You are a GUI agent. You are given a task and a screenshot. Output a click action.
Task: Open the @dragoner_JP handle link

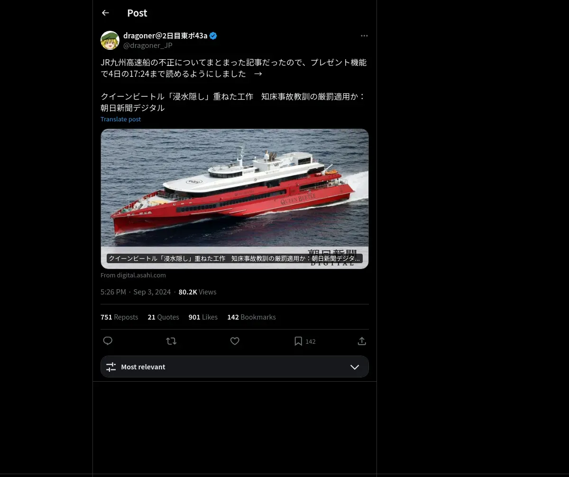(x=148, y=46)
